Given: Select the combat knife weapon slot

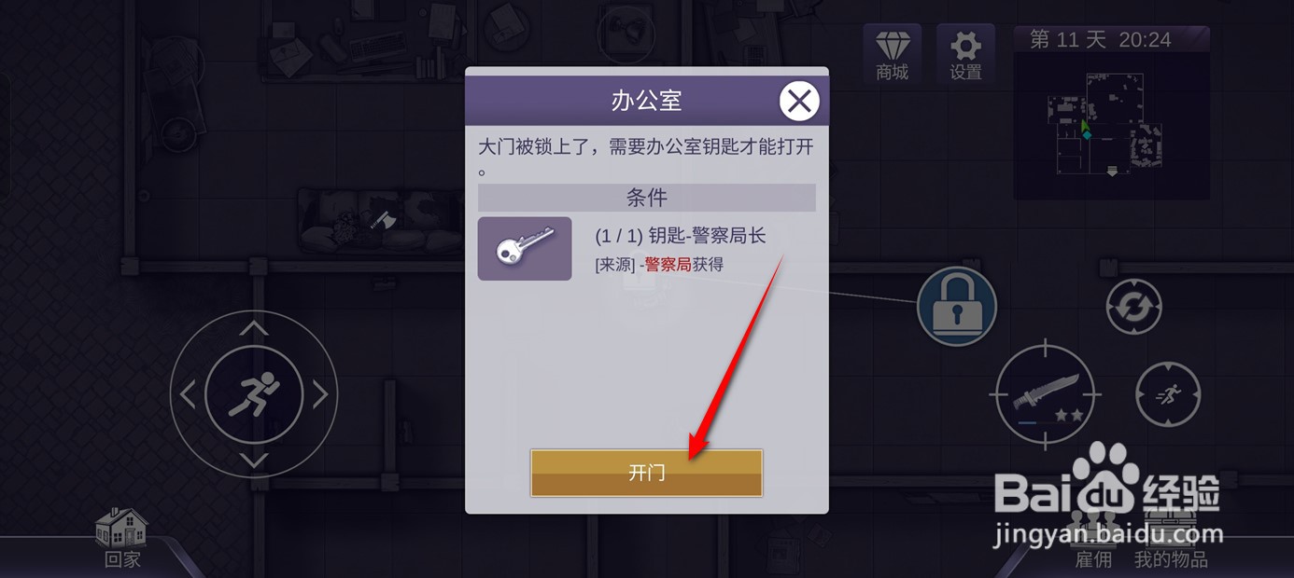Looking at the screenshot, I should [x=1049, y=396].
